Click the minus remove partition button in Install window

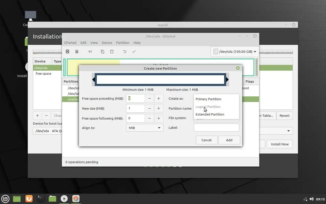(46, 116)
